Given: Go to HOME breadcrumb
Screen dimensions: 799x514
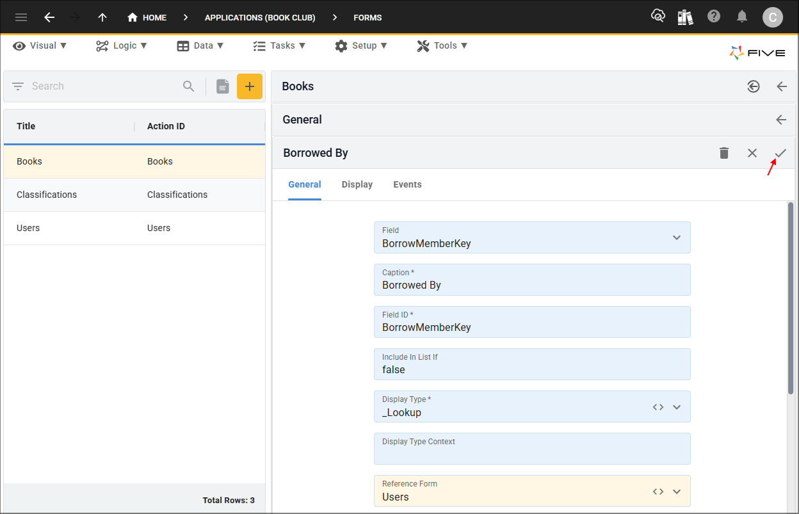Looking at the screenshot, I should point(147,17).
